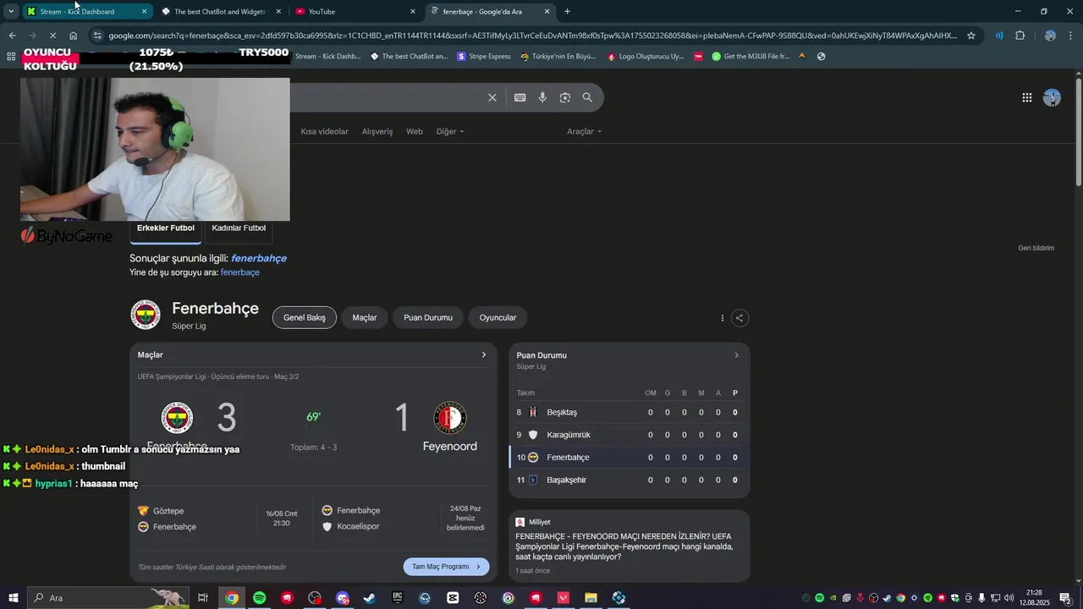Click the Tam Maç Programı button
The height and width of the screenshot is (609, 1083).
tap(446, 567)
